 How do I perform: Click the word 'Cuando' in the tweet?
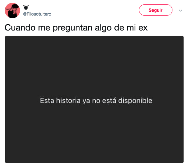coord(20,28)
